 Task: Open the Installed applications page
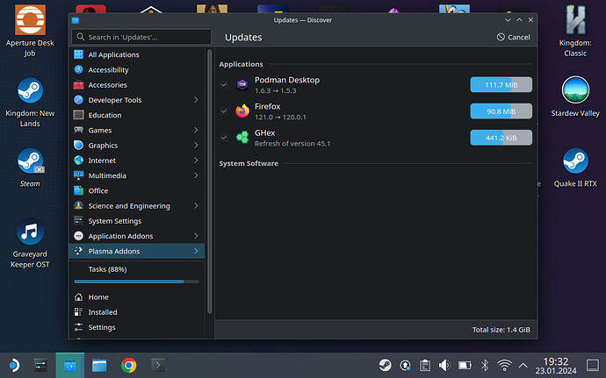(137, 312)
